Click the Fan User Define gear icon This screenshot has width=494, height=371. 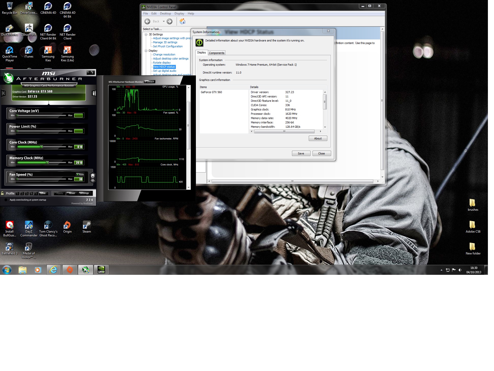(93, 177)
